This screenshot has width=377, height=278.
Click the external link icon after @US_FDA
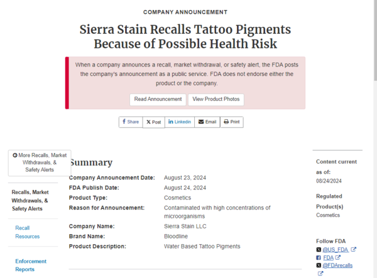(353, 250)
